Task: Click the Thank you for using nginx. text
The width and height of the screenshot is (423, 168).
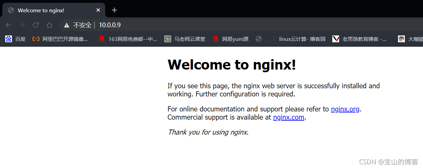Action: [x=208, y=132]
